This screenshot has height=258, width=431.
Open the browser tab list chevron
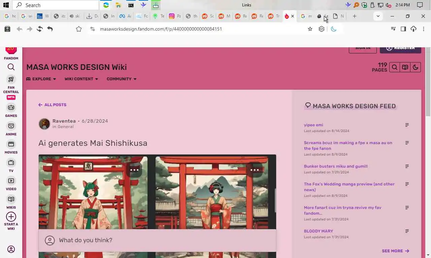point(378,16)
